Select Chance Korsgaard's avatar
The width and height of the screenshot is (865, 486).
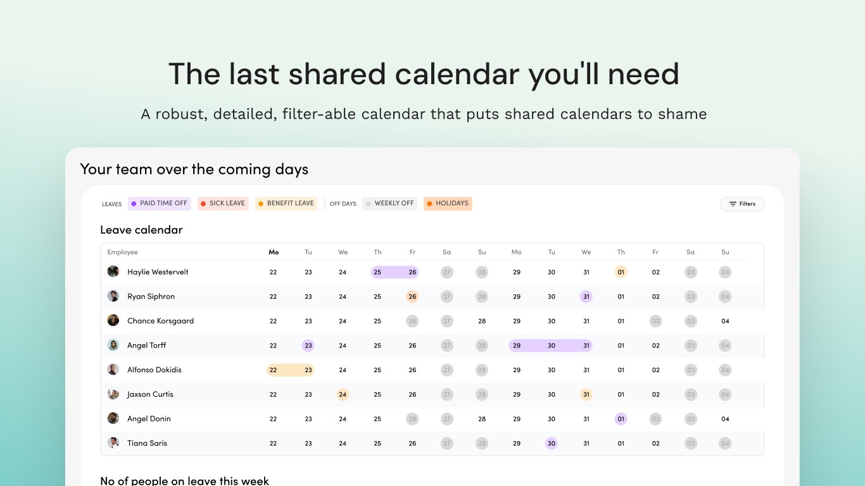[x=113, y=320]
